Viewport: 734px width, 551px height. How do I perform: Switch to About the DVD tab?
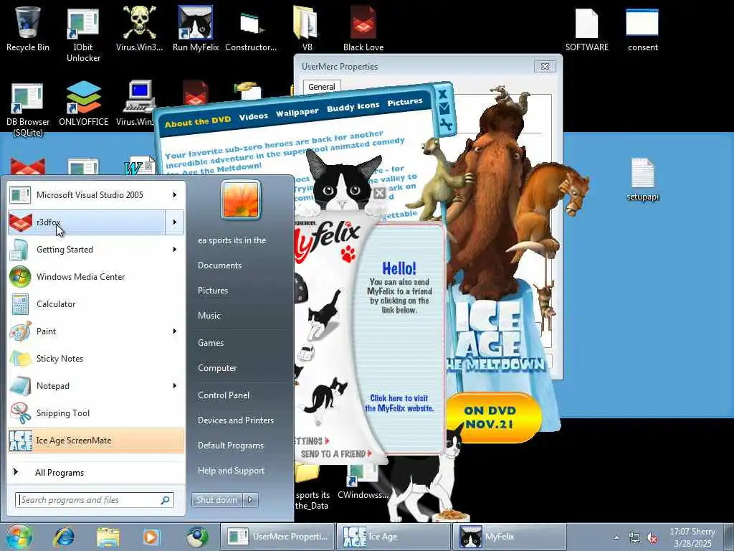click(x=198, y=122)
